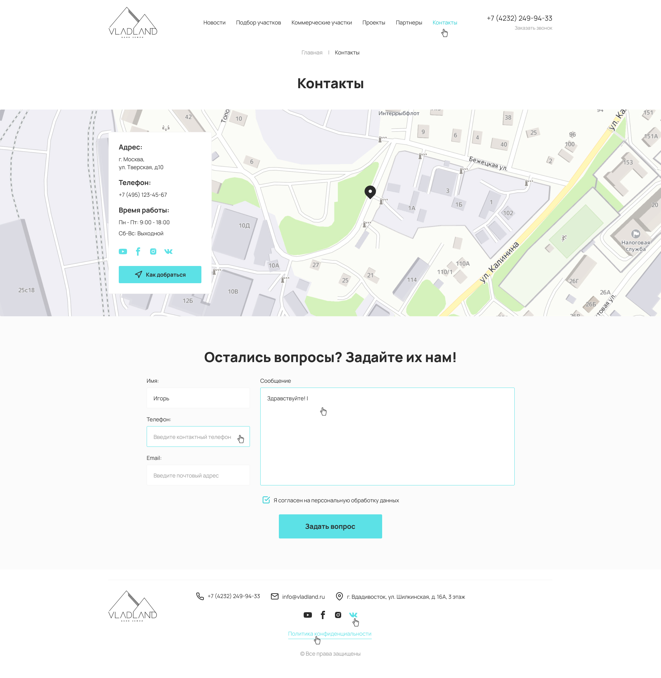Submit with Задать вопрос button
The width and height of the screenshot is (661, 678).
[330, 526]
